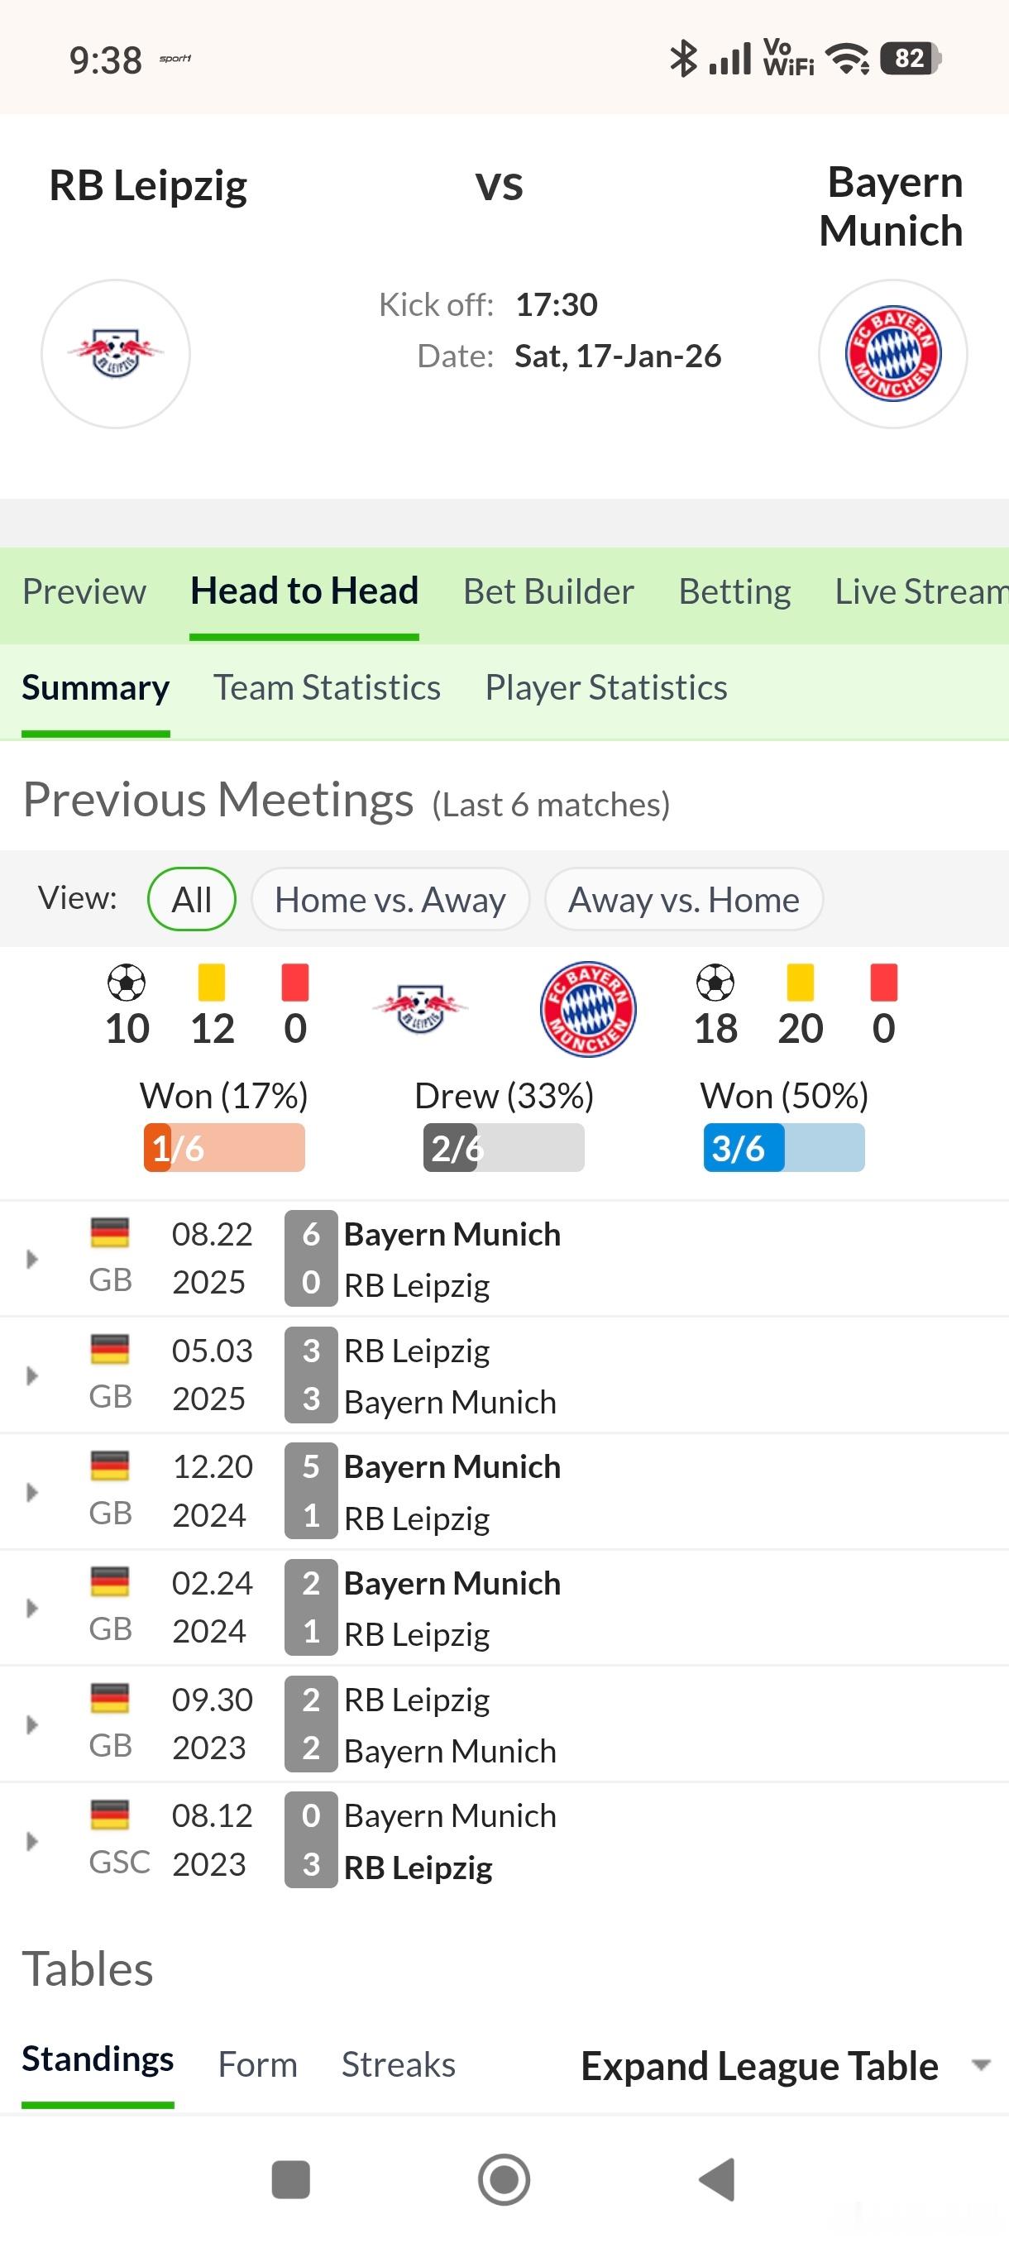Image resolution: width=1009 pixels, height=2243 pixels.
Task: Tap the Bayern Munich crest in header
Action: pos(892,353)
